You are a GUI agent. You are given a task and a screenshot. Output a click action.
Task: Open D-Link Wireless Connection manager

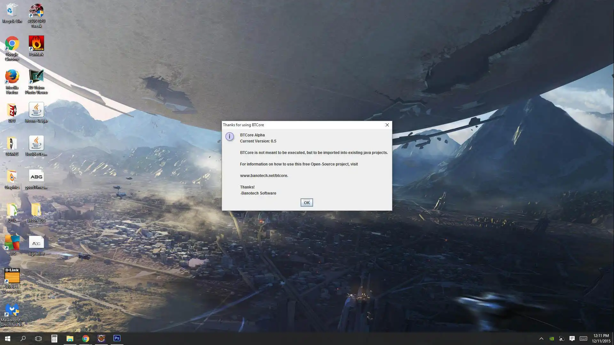click(12, 275)
